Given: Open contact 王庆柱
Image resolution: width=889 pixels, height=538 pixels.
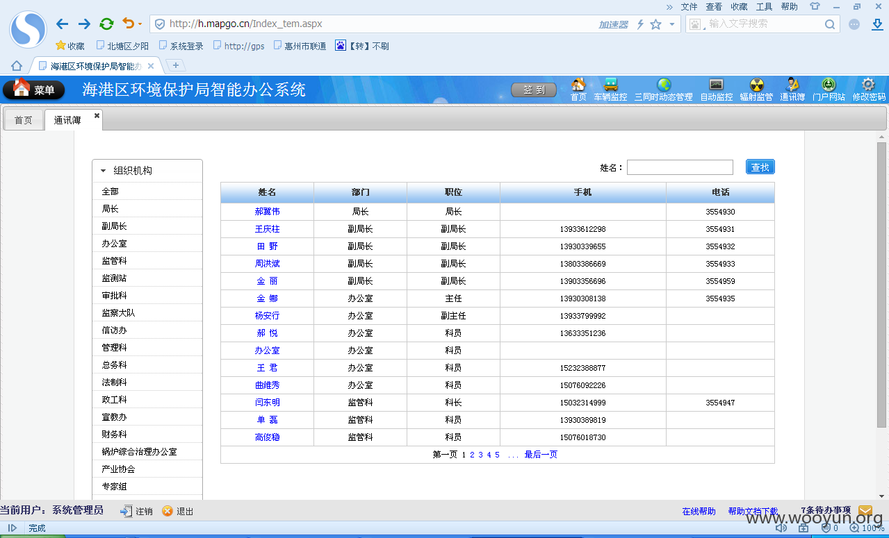Looking at the screenshot, I should [x=267, y=229].
